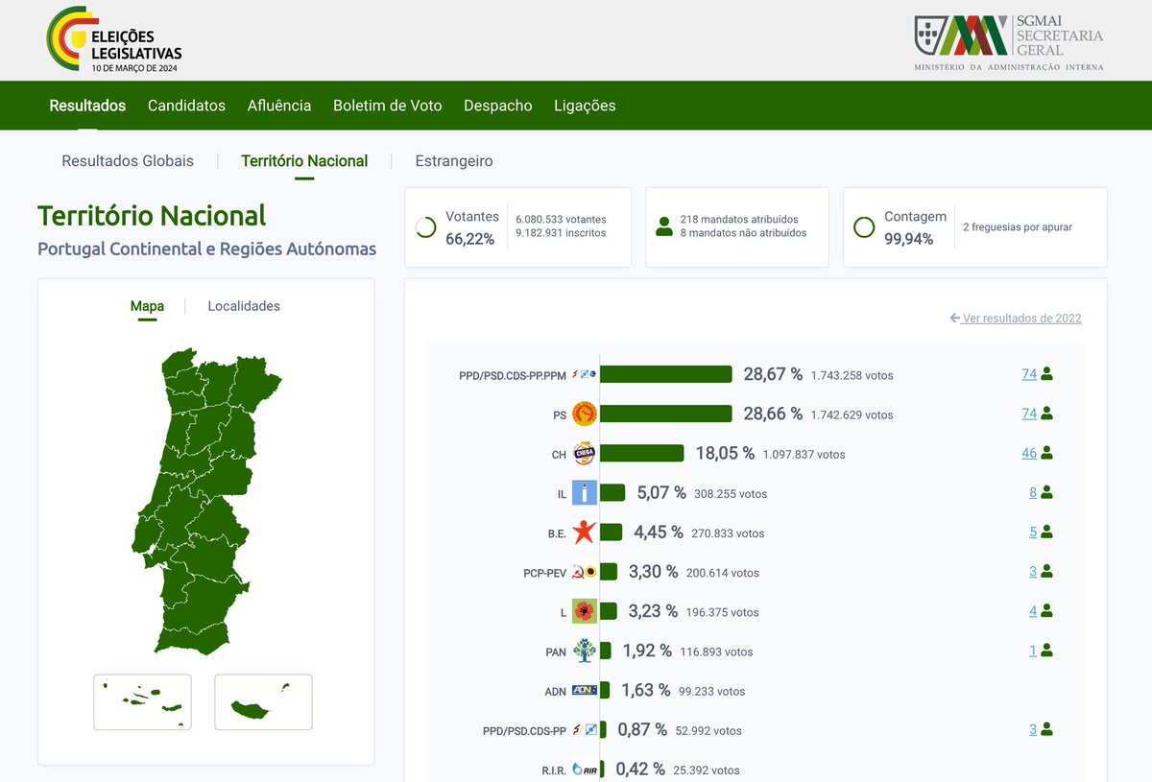1152x782 pixels.
Task: Click the Votantes '66,22%' value
Action: 470,239
